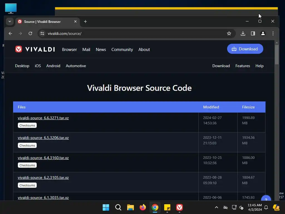Open the Features link
Image resolution: width=285 pixels, height=214 pixels.
coord(243,66)
